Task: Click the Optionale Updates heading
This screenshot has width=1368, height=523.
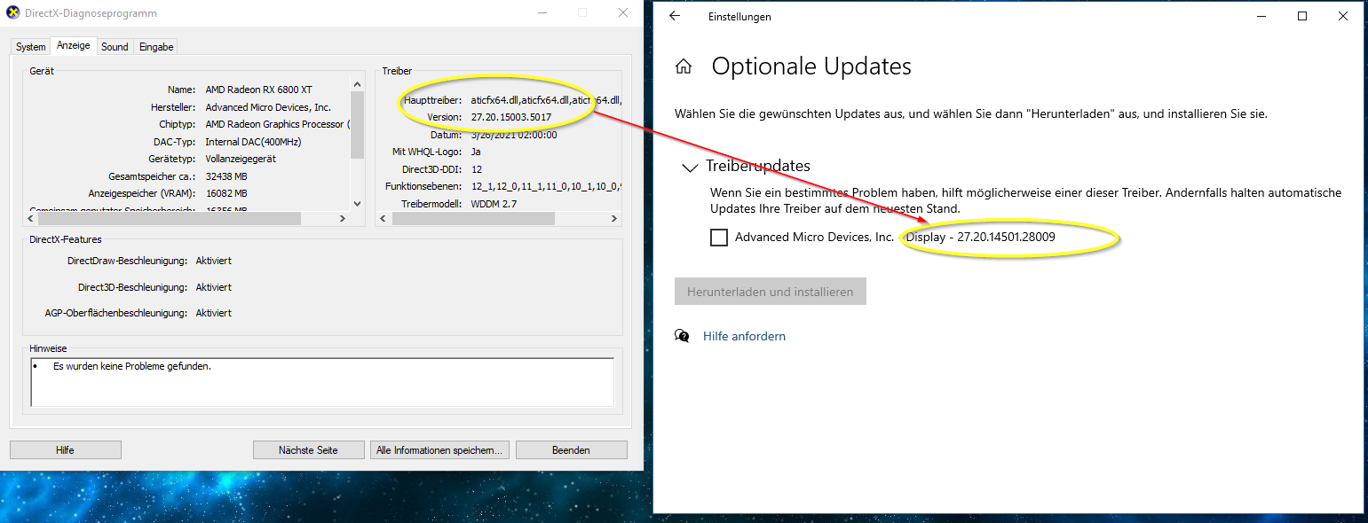Action: pyautogui.click(x=811, y=66)
